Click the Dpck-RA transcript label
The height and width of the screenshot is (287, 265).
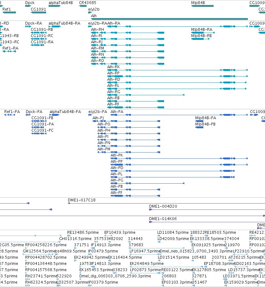[34, 23]
